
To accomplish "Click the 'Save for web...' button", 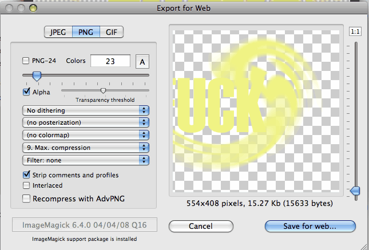I will 310,226.
